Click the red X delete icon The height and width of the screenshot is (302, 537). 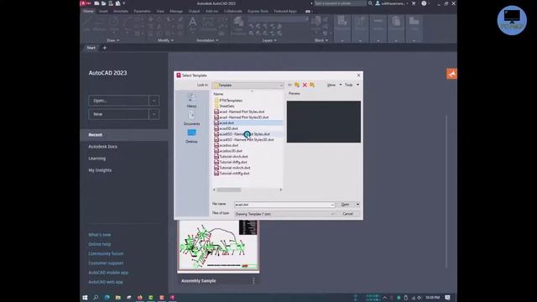[305, 85]
